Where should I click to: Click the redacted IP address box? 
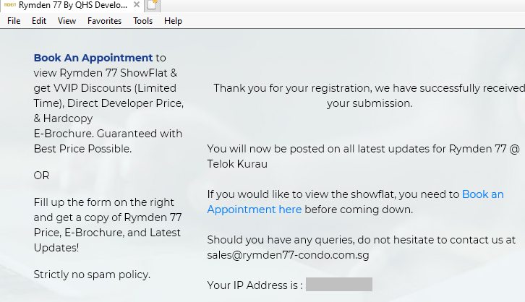[338, 284]
